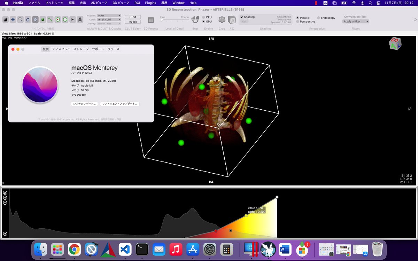This screenshot has width=418, height=261.
Task: Click ソフトウェア・アップデート button
Action: click(119, 104)
